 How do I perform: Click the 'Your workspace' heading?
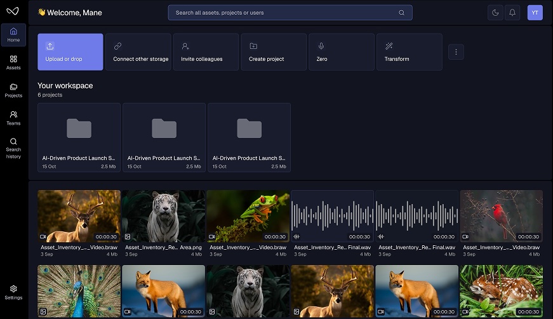[x=65, y=86]
